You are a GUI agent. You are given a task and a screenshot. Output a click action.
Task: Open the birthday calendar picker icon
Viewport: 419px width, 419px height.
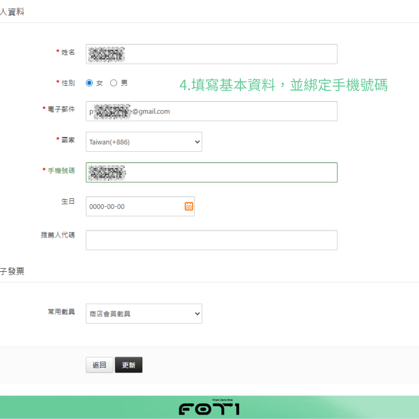189,206
